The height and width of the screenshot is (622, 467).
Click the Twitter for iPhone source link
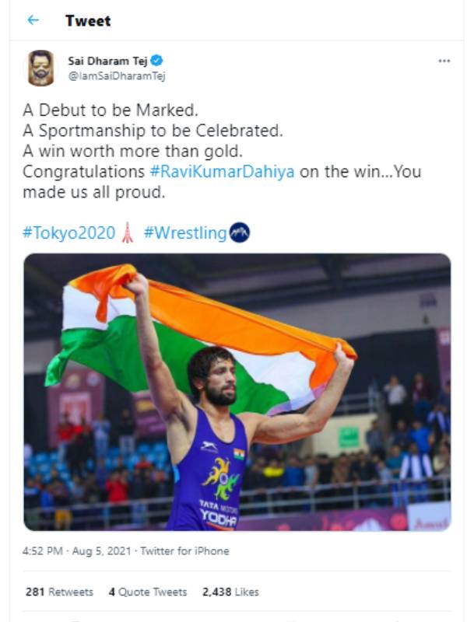tap(194, 551)
